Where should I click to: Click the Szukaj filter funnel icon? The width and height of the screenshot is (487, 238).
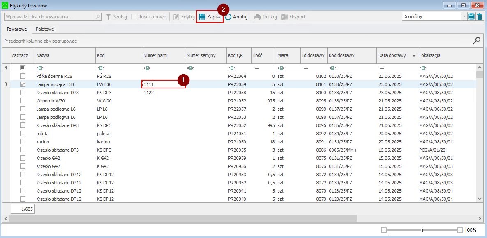click(x=109, y=17)
